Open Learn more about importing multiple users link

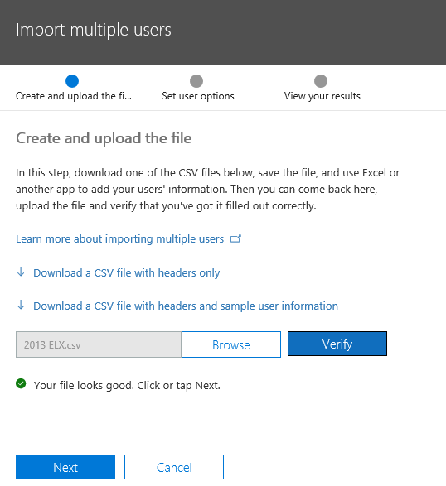click(120, 239)
